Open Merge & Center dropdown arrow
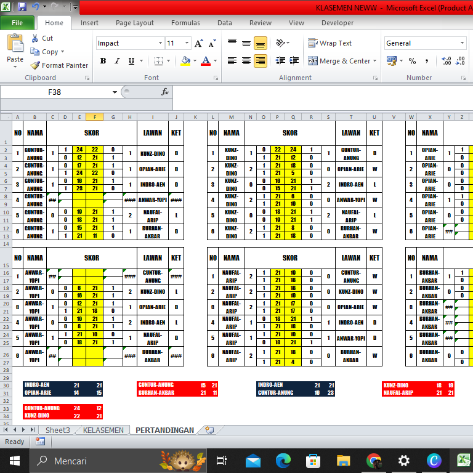Image resolution: width=473 pixels, height=473 pixels. tap(374, 61)
